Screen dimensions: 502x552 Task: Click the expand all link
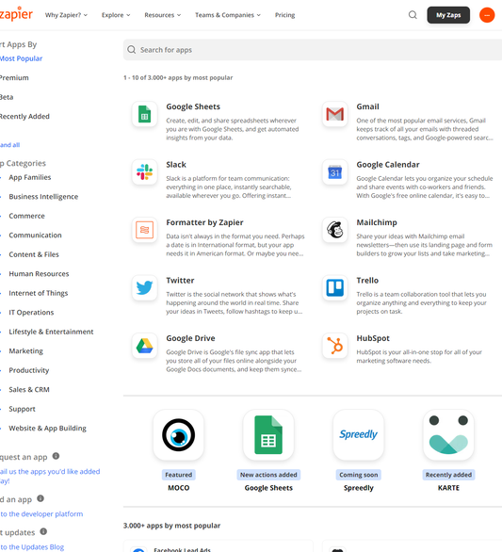(9, 145)
